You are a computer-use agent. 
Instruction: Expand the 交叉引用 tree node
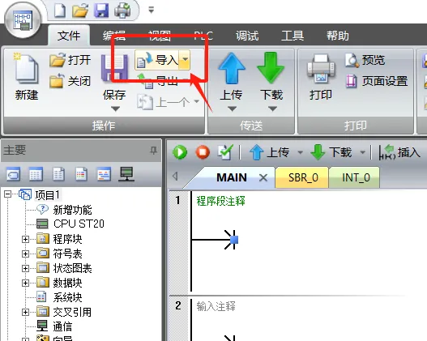(x=25, y=312)
